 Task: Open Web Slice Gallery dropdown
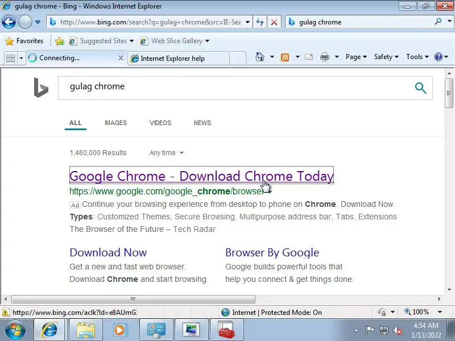point(175,41)
